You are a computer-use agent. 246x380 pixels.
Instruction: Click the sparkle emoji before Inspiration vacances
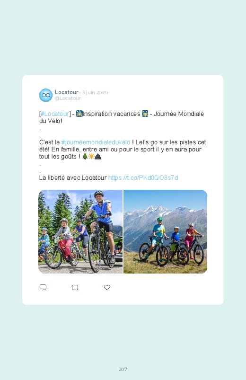click(x=79, y=114)
